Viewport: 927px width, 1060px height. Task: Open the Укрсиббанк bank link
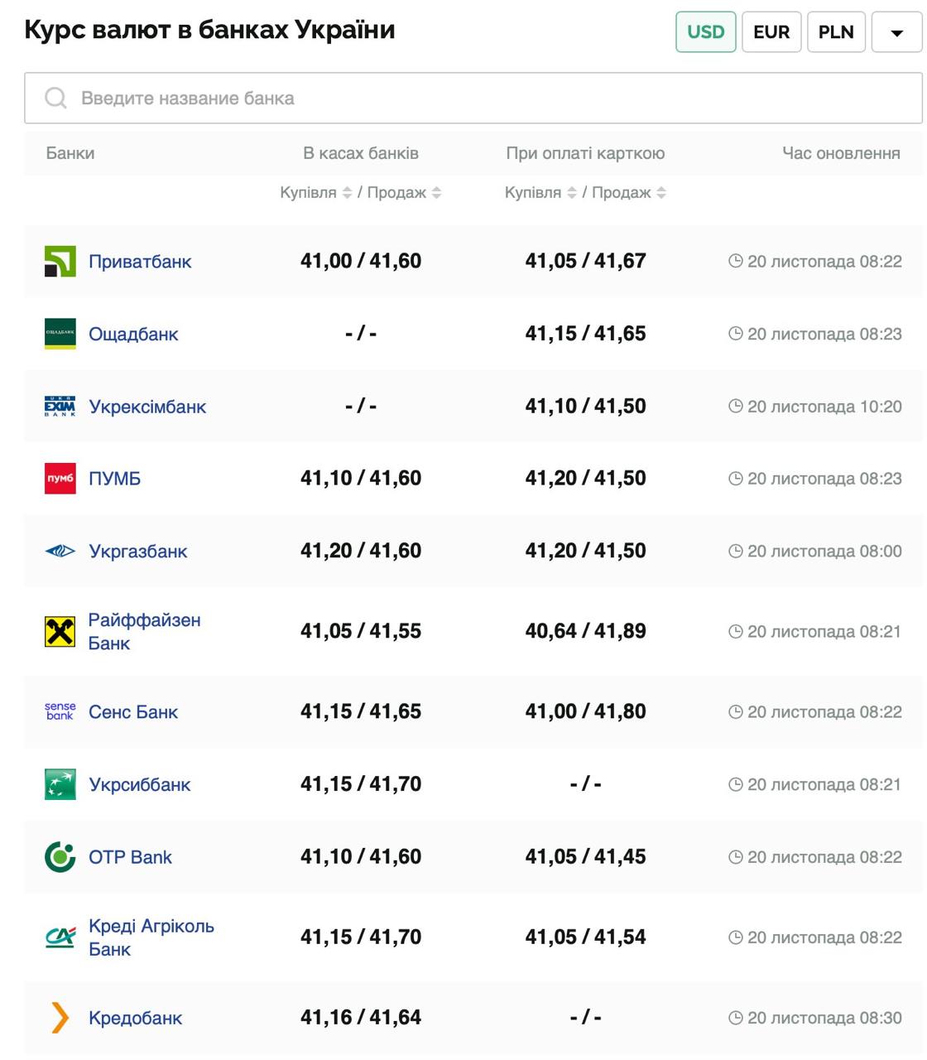[x=139, y=785]
